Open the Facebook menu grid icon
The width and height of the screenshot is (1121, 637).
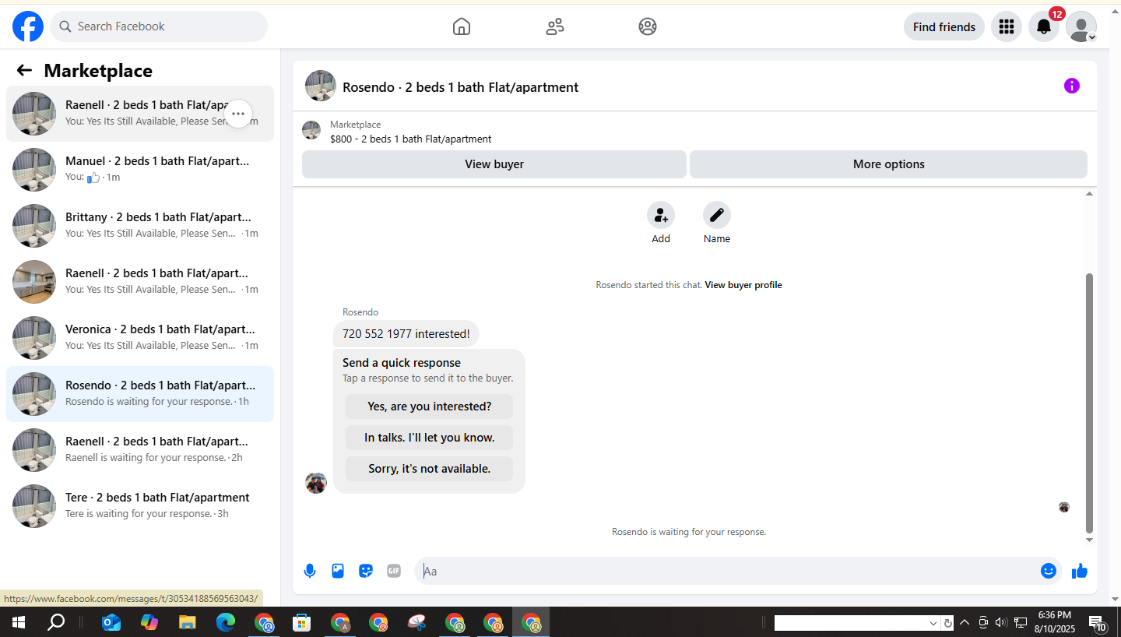tap(1007, 26)
